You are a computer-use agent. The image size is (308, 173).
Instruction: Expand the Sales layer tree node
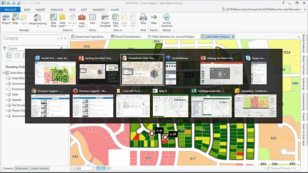[6, 95]
